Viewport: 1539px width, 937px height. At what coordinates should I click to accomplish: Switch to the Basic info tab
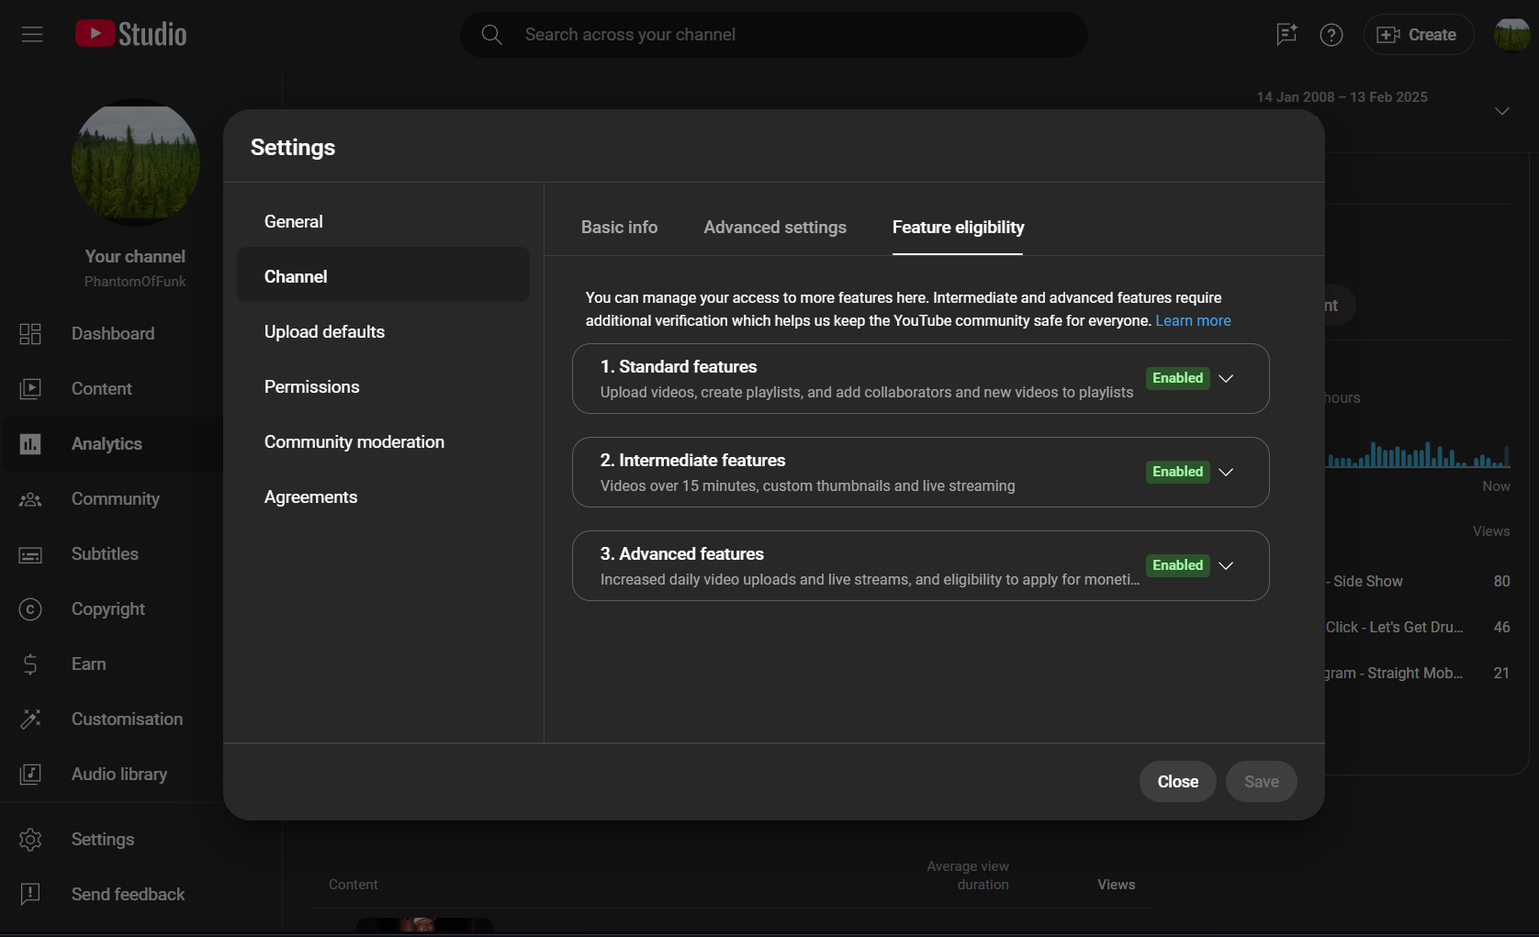619,228
